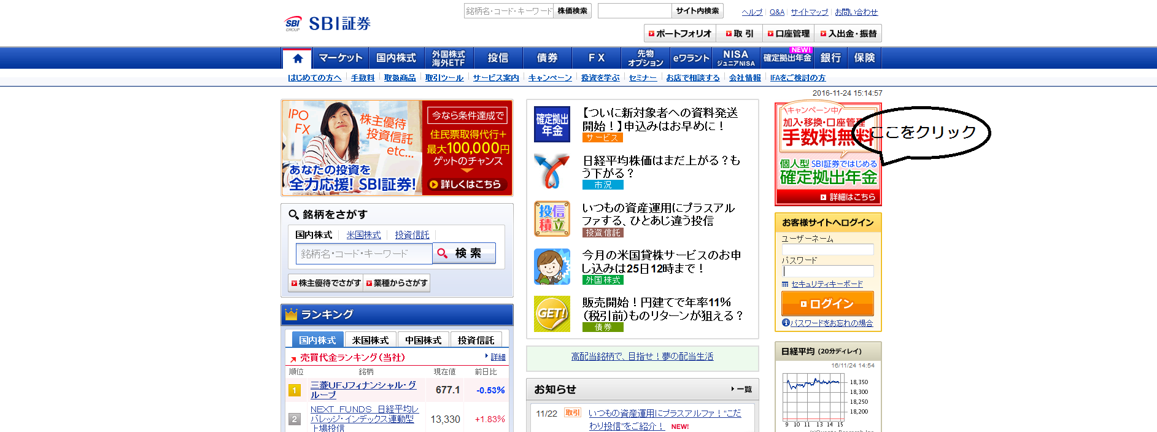The height and width of the screenshot is (432, 1157).
Task: Open セキュリティキーボード link
Action: click(827, 284)
